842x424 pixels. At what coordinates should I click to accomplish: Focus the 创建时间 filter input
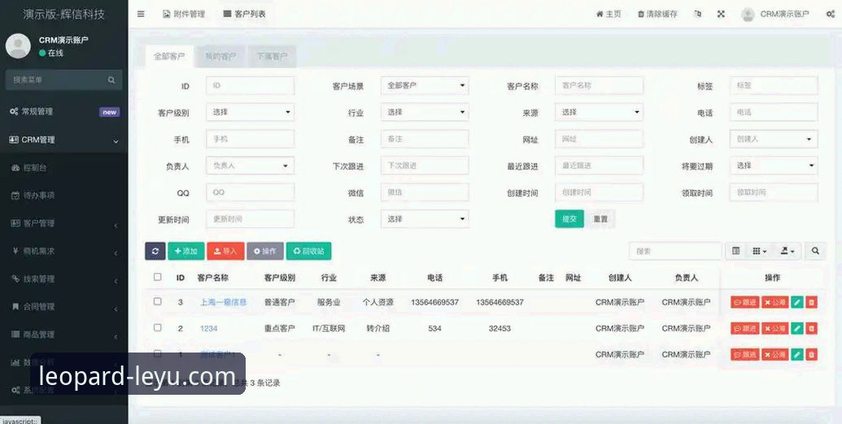pyautogui.click(x=599, y=193)
